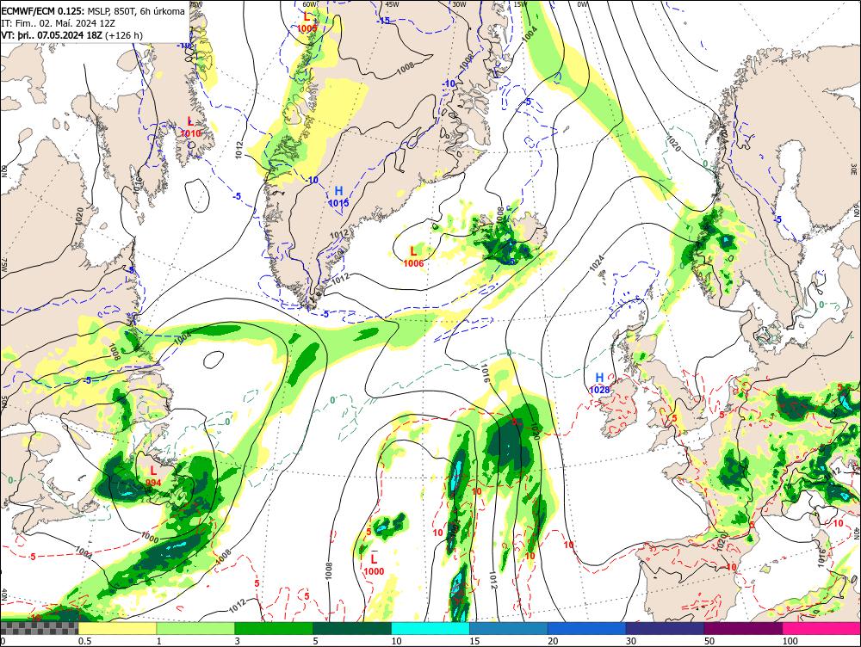Pick the light green 1–3 mm legend swatch

pyautogui.click(x=195, y=628)
